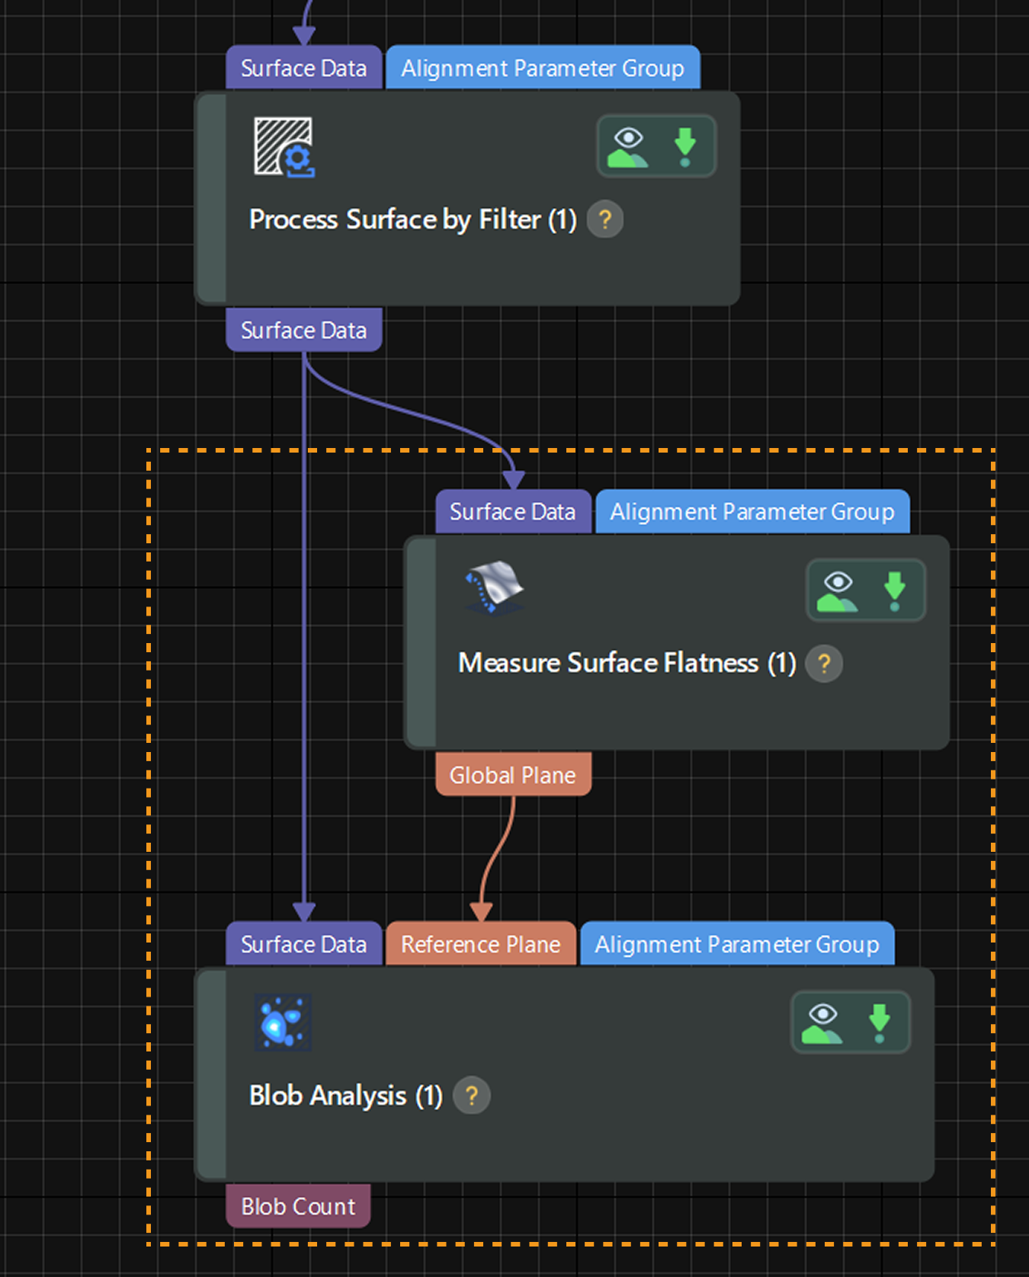Click green download arrow on Measure Surface Flatness

click(894, 590)
